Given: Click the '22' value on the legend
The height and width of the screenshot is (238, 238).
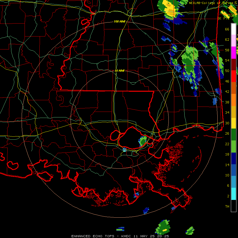Looking at the screenshot, I should point(227,144).
